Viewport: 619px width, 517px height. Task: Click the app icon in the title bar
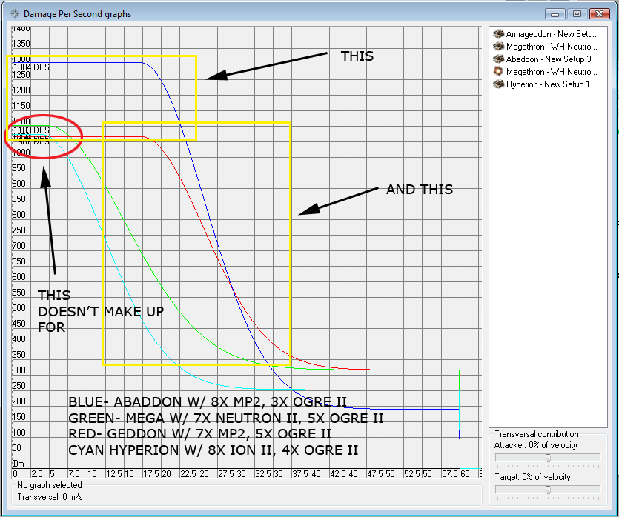pos(15,14)
